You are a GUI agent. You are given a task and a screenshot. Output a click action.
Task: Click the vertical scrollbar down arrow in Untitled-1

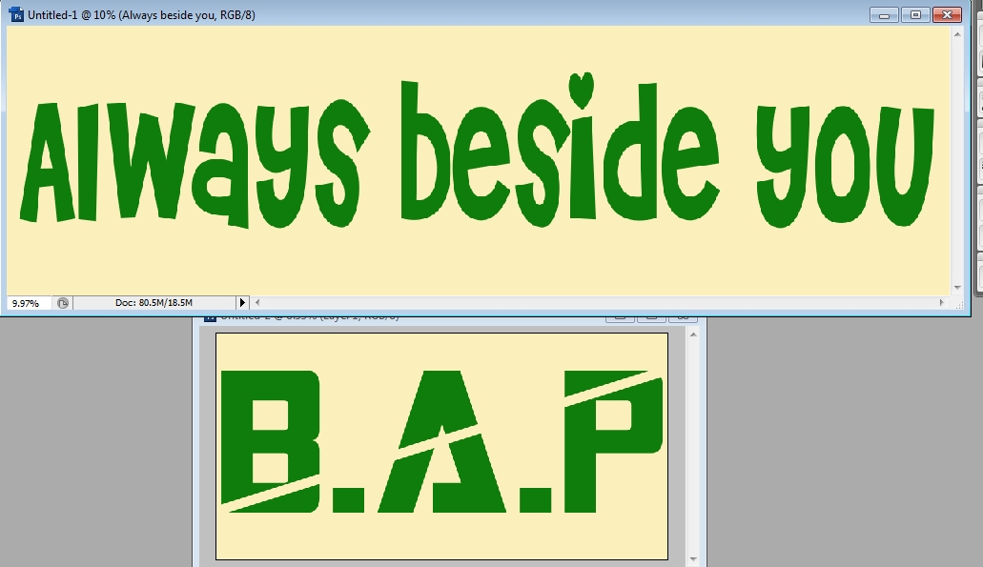(957, 288)
